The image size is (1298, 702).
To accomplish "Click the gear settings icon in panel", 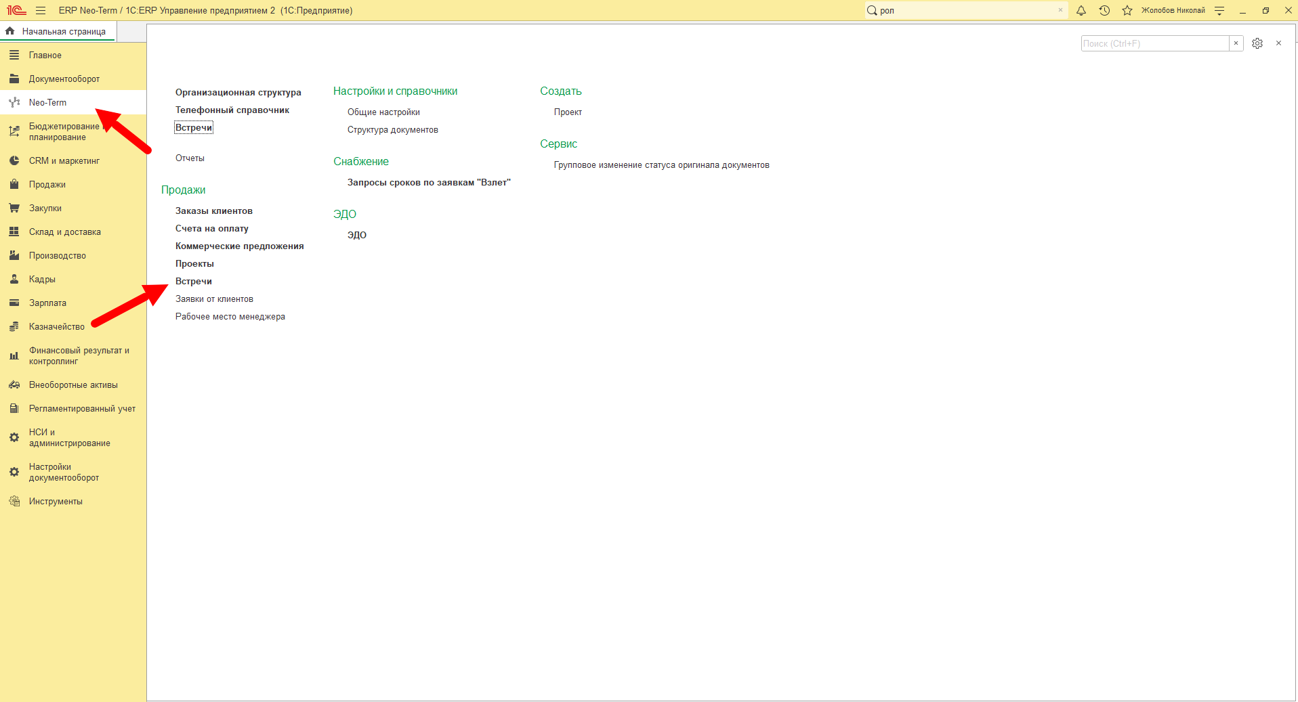I will tap(1257, 43).
